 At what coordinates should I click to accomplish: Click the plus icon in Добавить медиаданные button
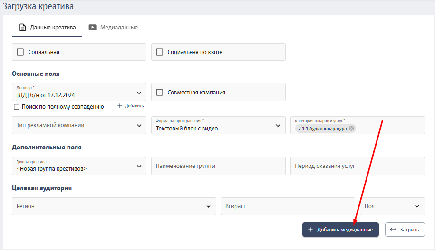tap(310, 230)
